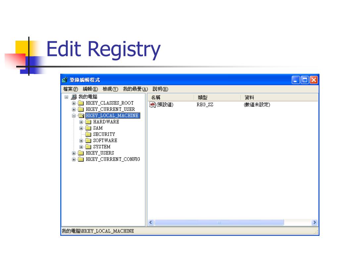Select the SOFTWARE key label

tap(105, 141)
